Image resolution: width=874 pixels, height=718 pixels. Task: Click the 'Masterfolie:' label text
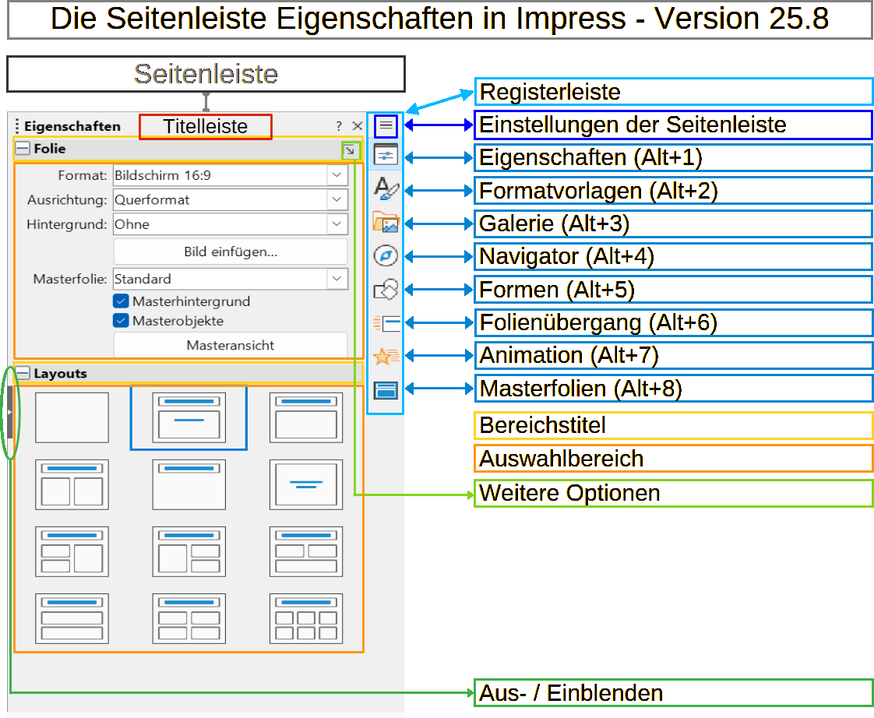[x=70, y=279]
